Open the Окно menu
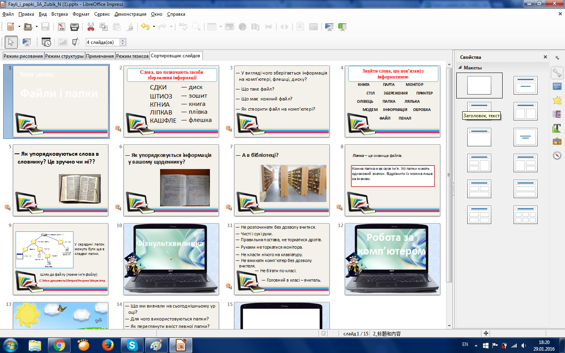 click(157, 14)
